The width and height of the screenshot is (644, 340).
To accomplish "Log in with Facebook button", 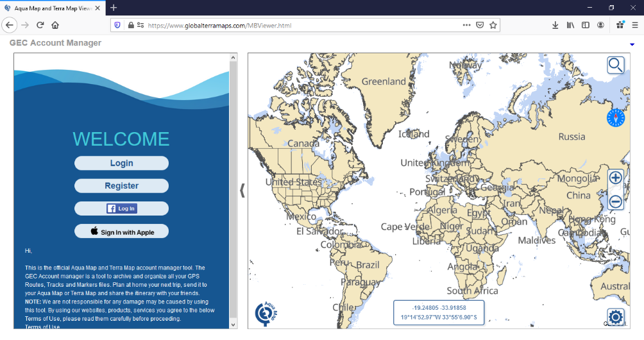I will 122,208.
